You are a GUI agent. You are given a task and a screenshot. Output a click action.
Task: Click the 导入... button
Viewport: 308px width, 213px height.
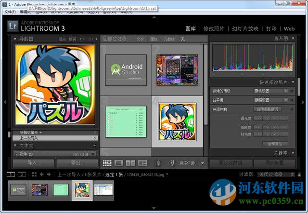click(x=34, y=163)
